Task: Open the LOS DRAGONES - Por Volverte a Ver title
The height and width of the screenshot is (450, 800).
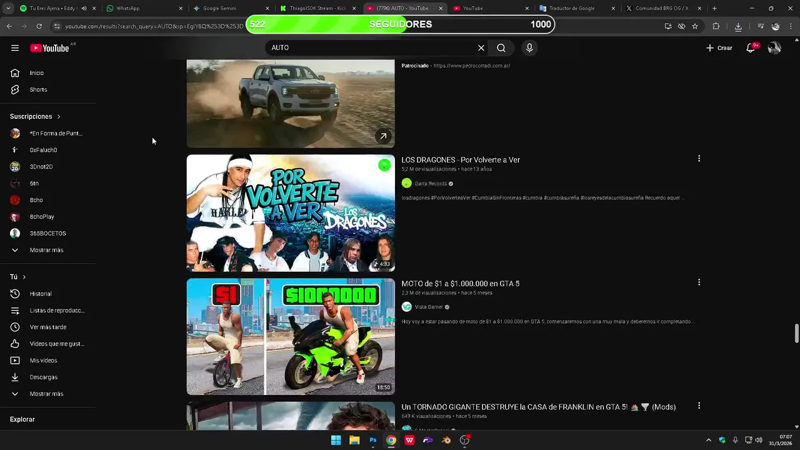Action: click(x=461, y=160)
